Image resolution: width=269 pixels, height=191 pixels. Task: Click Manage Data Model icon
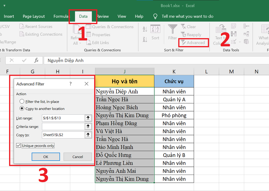coord(246,41)
